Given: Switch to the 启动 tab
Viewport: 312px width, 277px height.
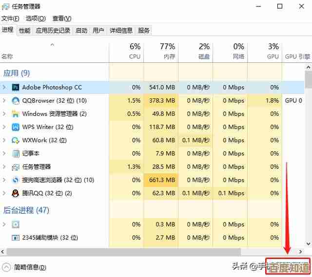Looking at the screenshot, I should (x=81, y=30).
